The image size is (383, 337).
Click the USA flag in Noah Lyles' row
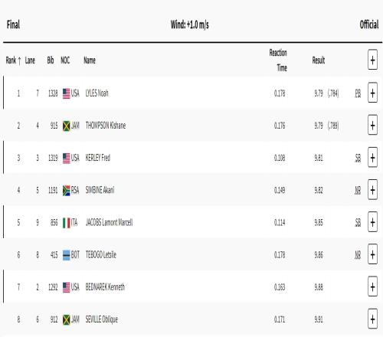[66, 93]
